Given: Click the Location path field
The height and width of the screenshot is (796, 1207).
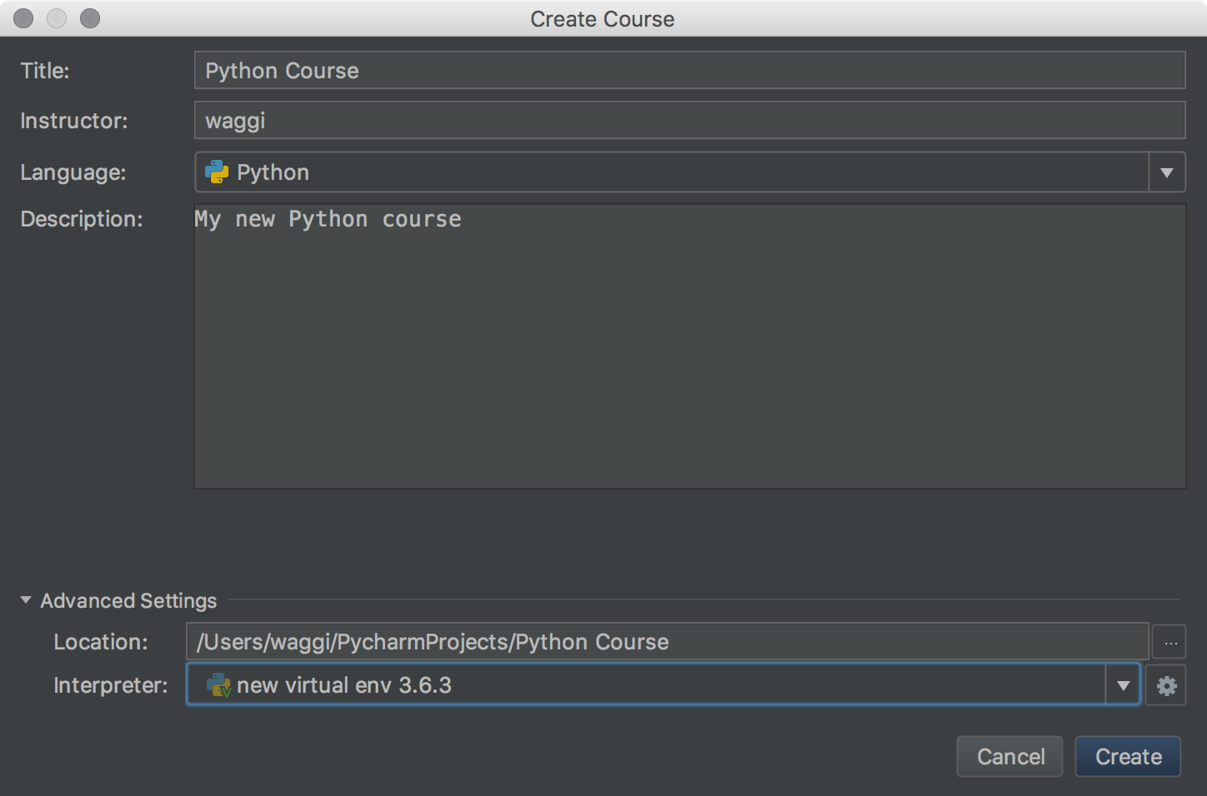Looking at the screenshot, I should click(667, 642).
